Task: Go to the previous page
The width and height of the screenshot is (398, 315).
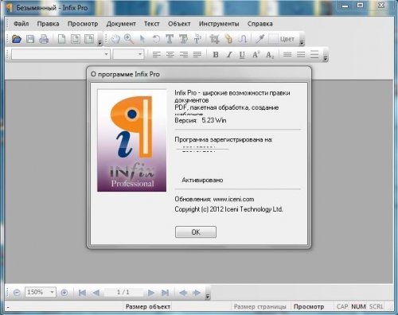Action: [96, 293]
